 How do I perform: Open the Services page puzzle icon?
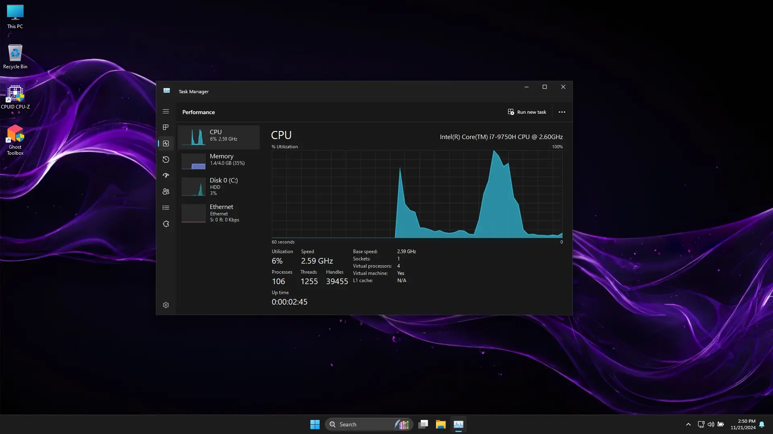tap(165, 224)
